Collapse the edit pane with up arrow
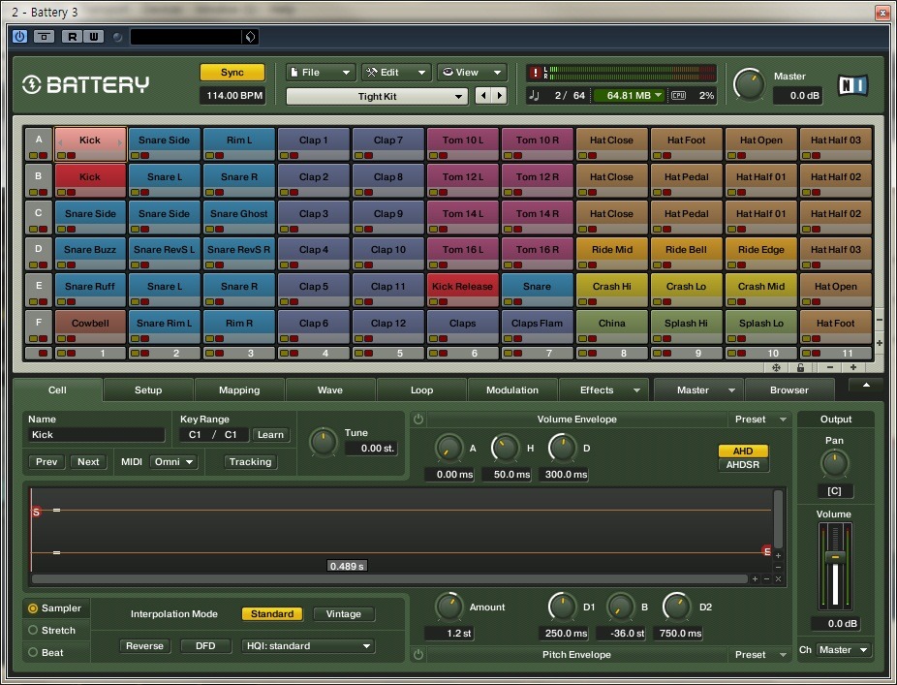This screenshot has height=685, width=897. pos(866,387)
